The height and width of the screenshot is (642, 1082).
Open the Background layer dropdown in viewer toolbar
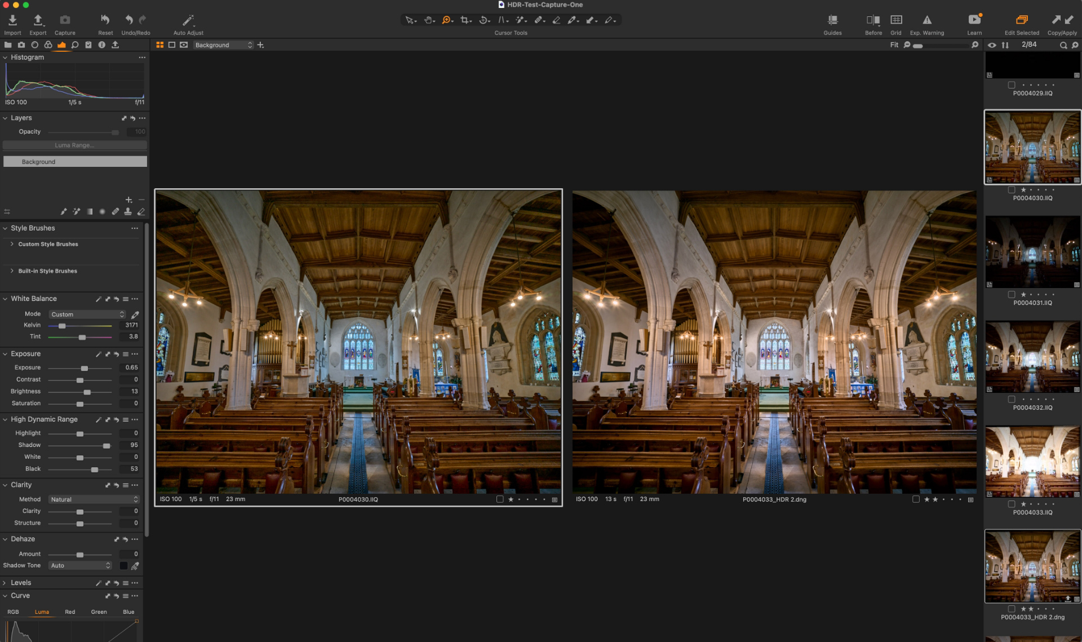pyautogui.click(x=223, y=45)
